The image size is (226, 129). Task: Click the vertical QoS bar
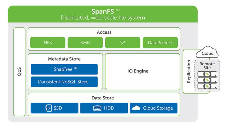(x=19, y=72)
